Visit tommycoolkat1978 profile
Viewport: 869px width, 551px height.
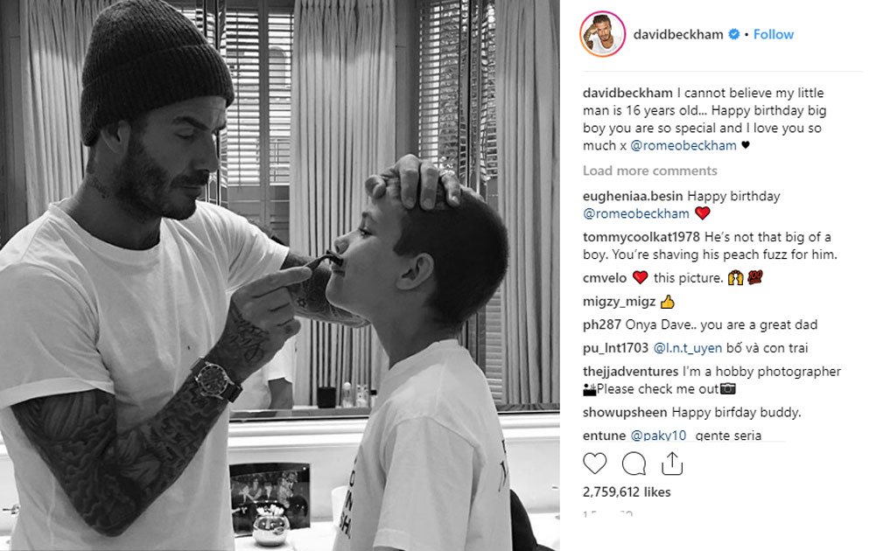(641, 237)
